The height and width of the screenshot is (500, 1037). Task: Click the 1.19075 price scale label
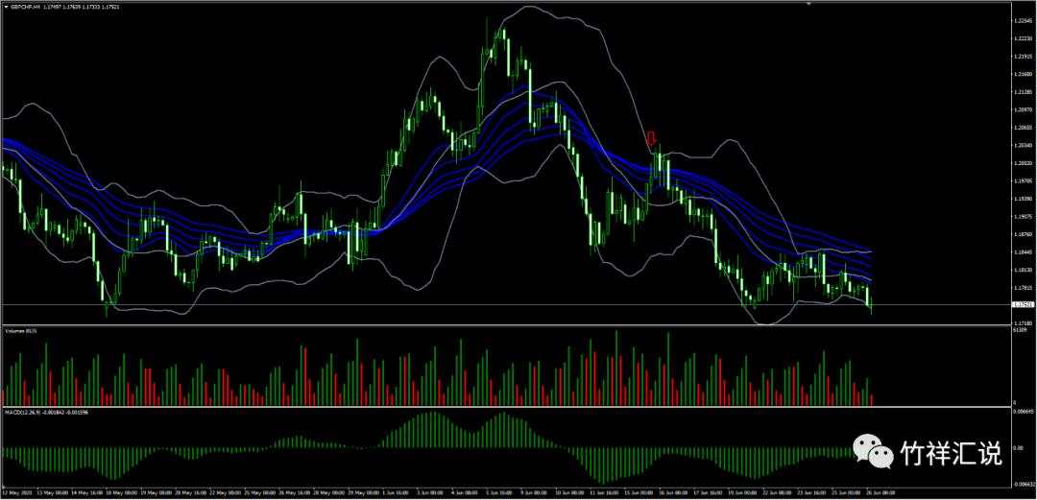1024,217
